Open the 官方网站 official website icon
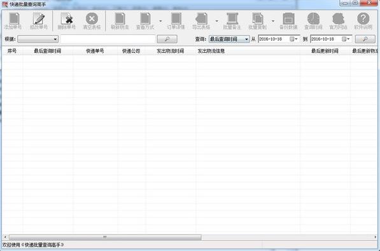The width and height of the screenshot is (380, 251). tap(339, 22)
